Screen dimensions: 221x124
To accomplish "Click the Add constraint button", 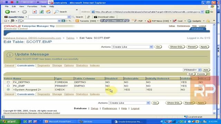I will point(206,70).
